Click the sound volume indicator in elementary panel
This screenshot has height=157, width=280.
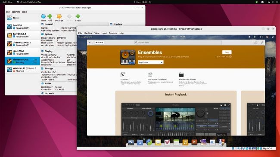coord(255,37)
